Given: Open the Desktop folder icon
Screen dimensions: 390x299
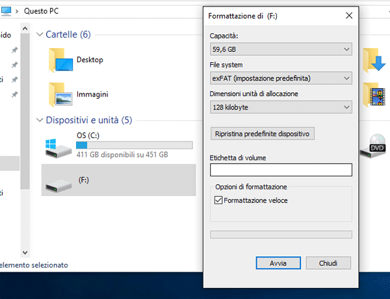Looking at the screenshot, I should (60, 60).
